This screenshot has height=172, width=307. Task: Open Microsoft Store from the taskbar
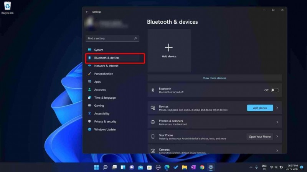[x=149, y=167]
